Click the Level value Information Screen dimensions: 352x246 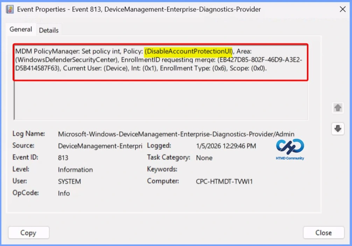tap(75, 169)
